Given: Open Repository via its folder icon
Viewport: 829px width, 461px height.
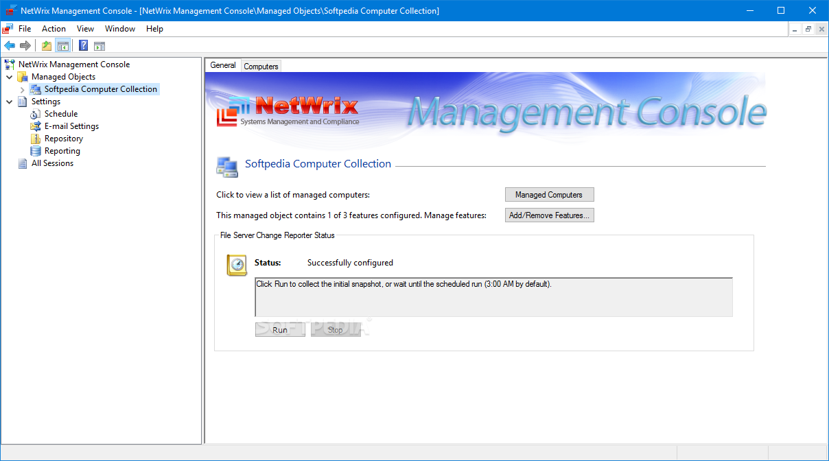Looking at the screenshot, I should pyautogui.click(x=36, y=139).
